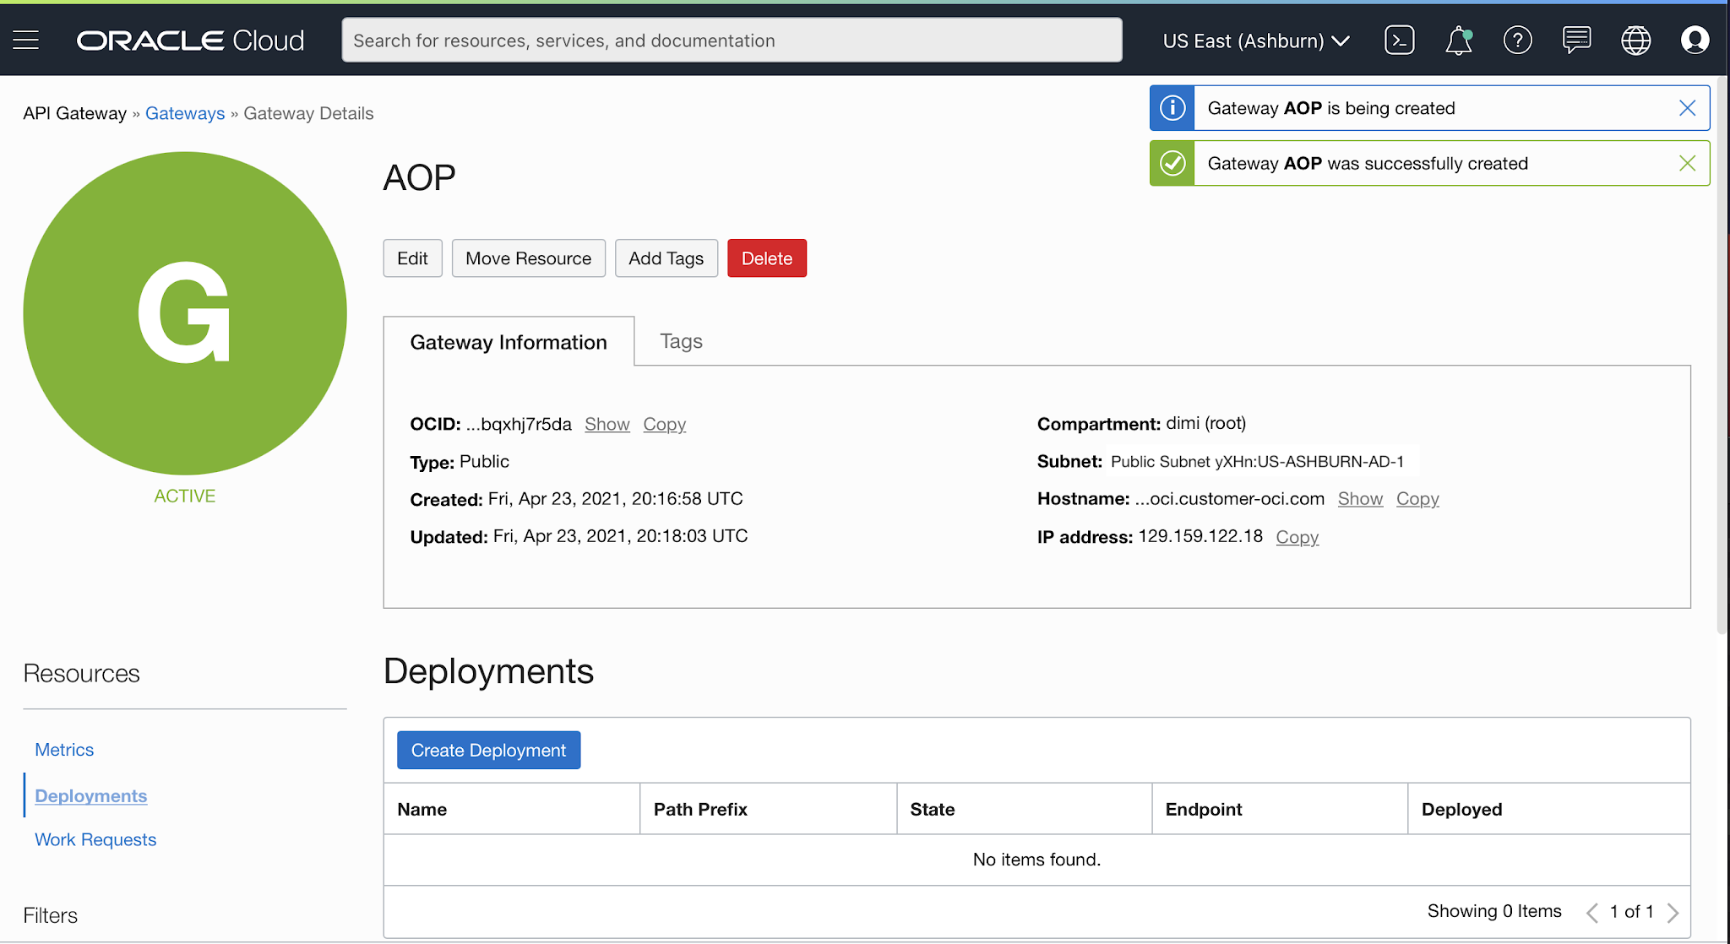1730x944 pixels.
Task: Open the notifications bell
Action: tap(1458, 40)
